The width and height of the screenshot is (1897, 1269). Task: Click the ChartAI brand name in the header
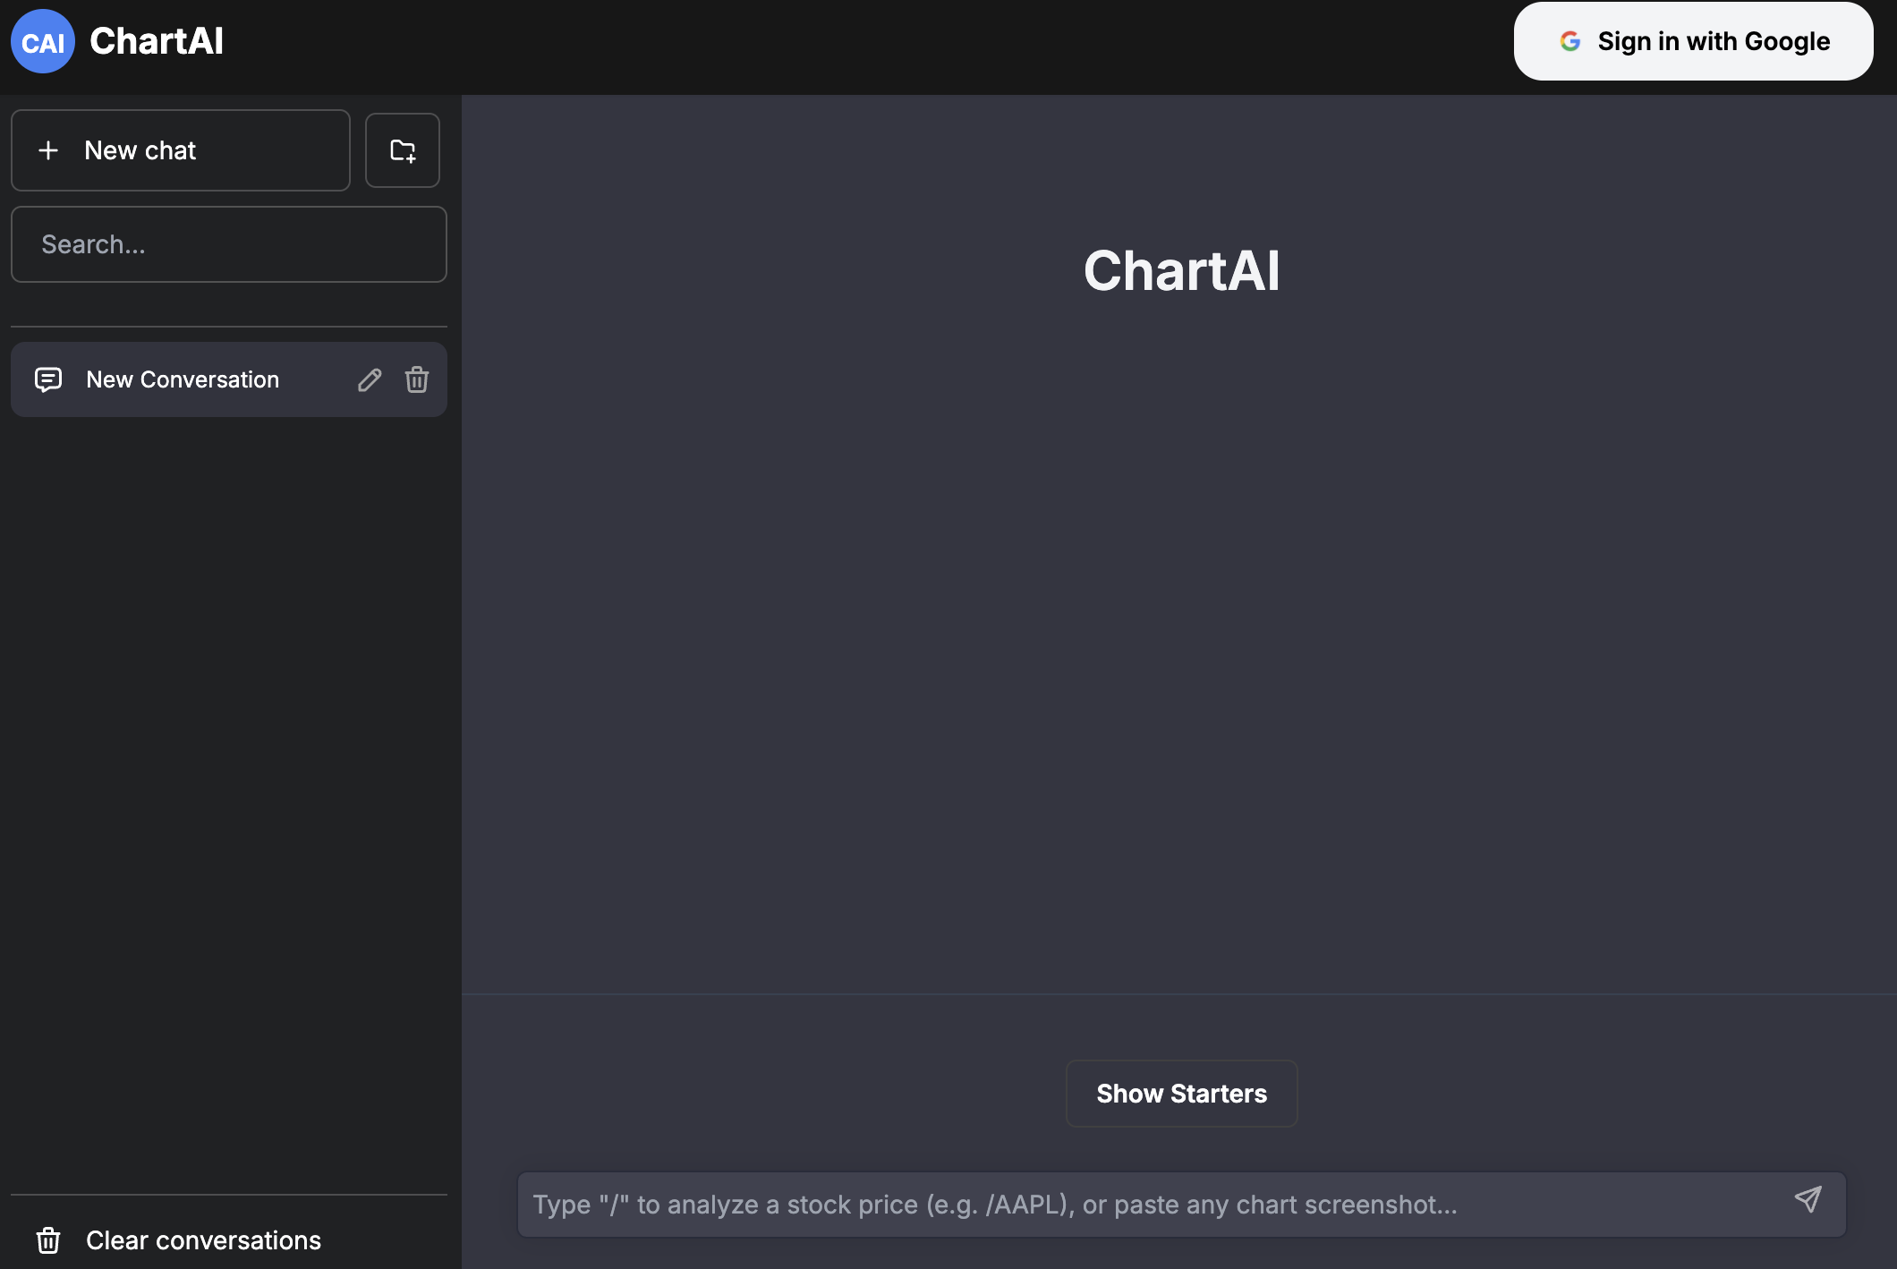(x=156, y=40)
